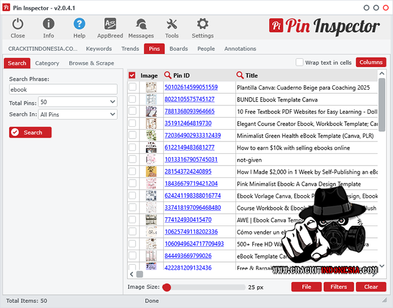This screenshot has width=393, height=308.
Task: Click the red Search button
Action: pos(30,132)
